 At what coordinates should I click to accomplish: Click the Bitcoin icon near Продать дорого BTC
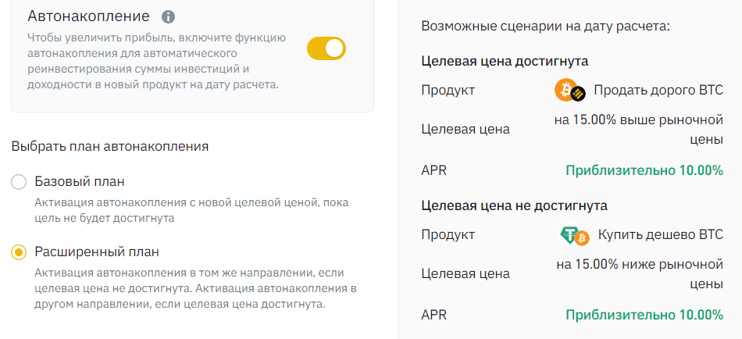[x=569, y=91]
